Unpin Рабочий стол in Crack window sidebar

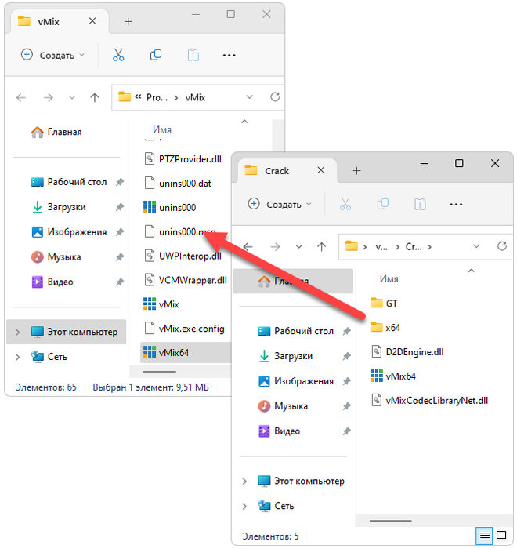(347, 331)
